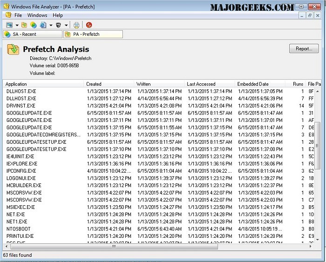This screenshot has width=326, height=262.
Task: Click the horizontal scrollbar thumb
Action: point(114,247)
